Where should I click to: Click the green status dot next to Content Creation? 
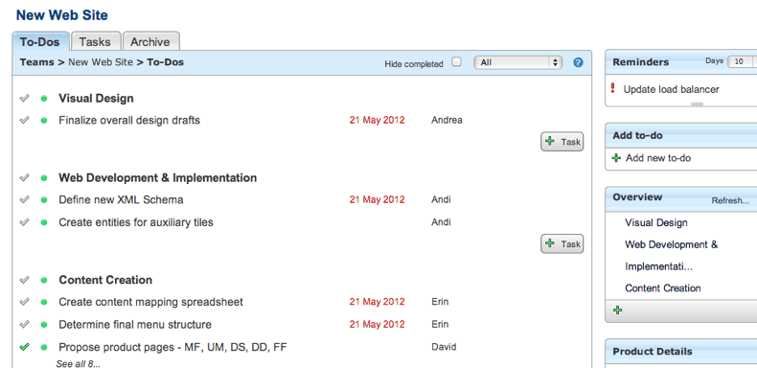click(x=44, y=280)
